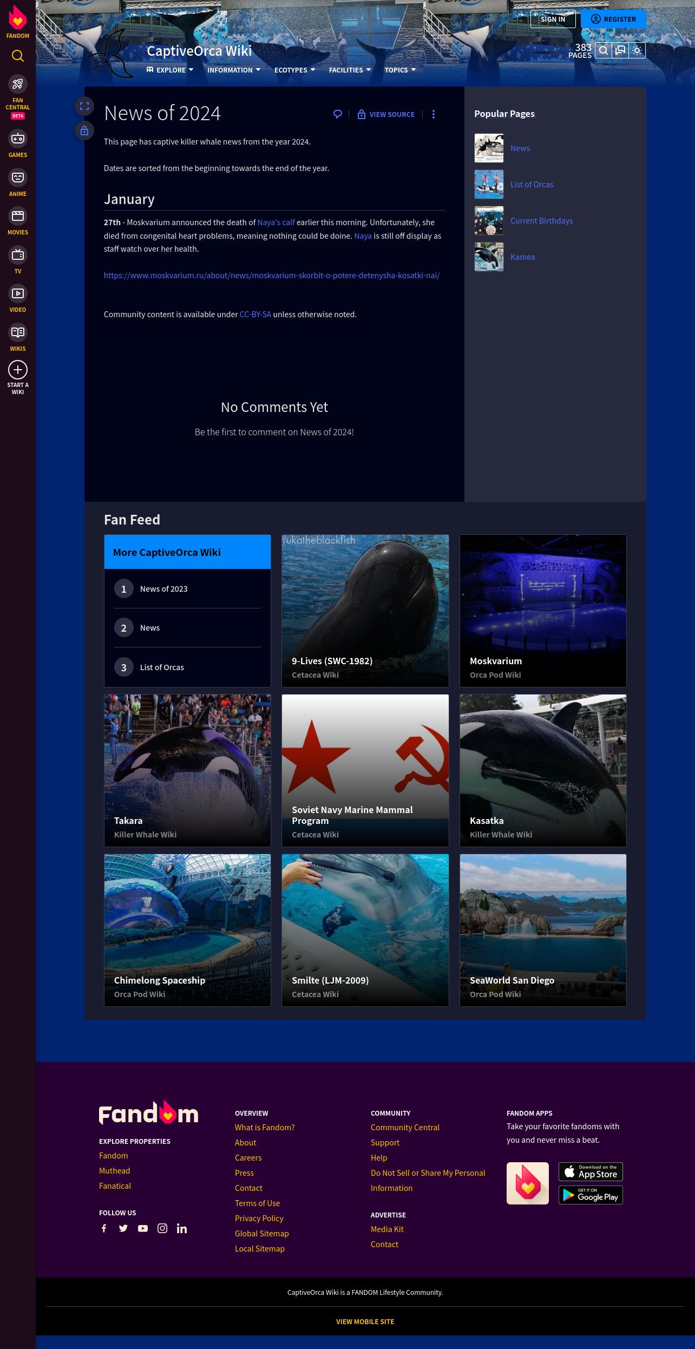Open the Soviet Navy Marine Mammal Program card
The height and width of the screenshot is (1349, 695).
(x=365, y=770)
